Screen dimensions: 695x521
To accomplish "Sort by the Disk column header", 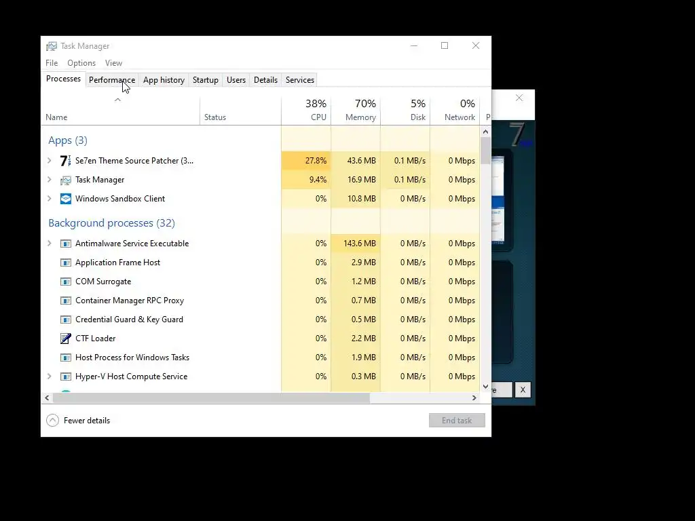I will click(405, 111).
